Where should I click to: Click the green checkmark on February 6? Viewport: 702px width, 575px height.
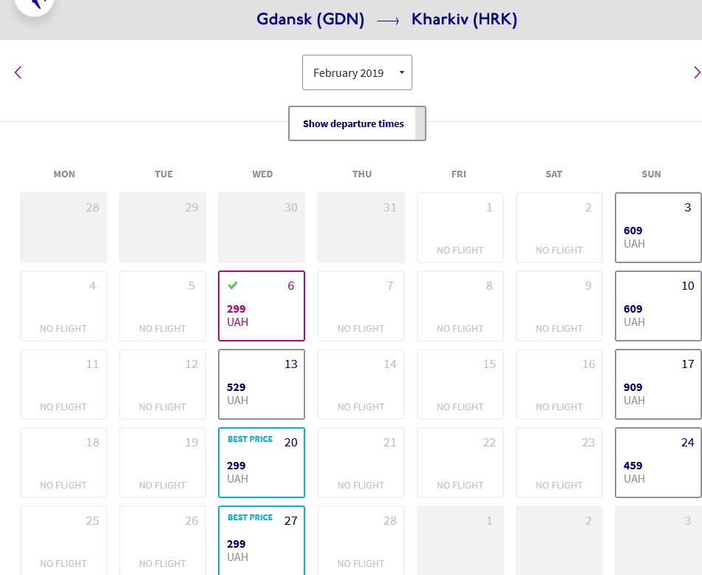click(x=233, y=285)
